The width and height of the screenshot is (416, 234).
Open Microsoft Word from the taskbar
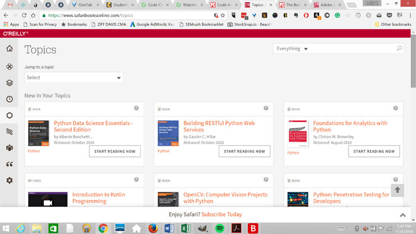169,228
